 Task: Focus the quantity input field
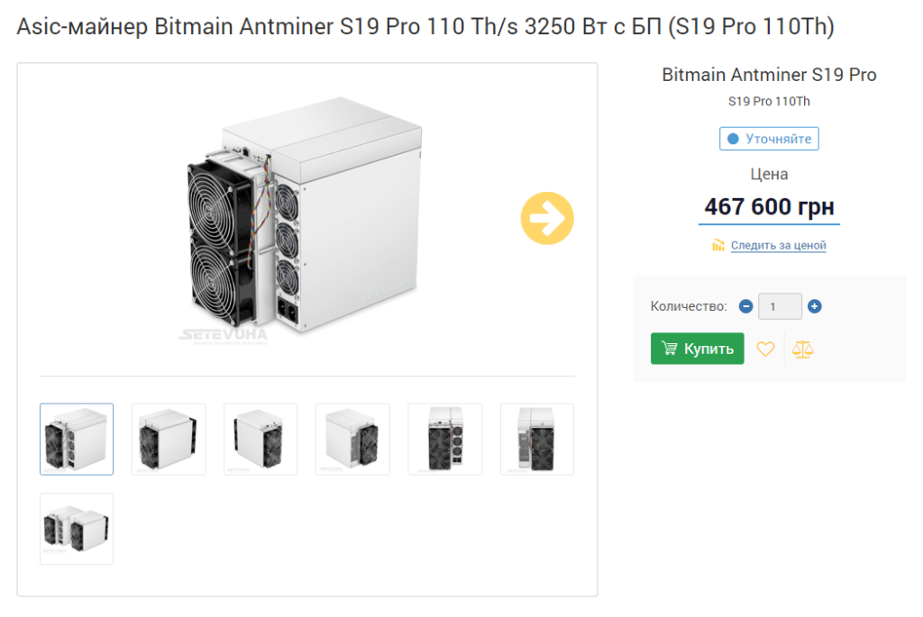(780, 306)
